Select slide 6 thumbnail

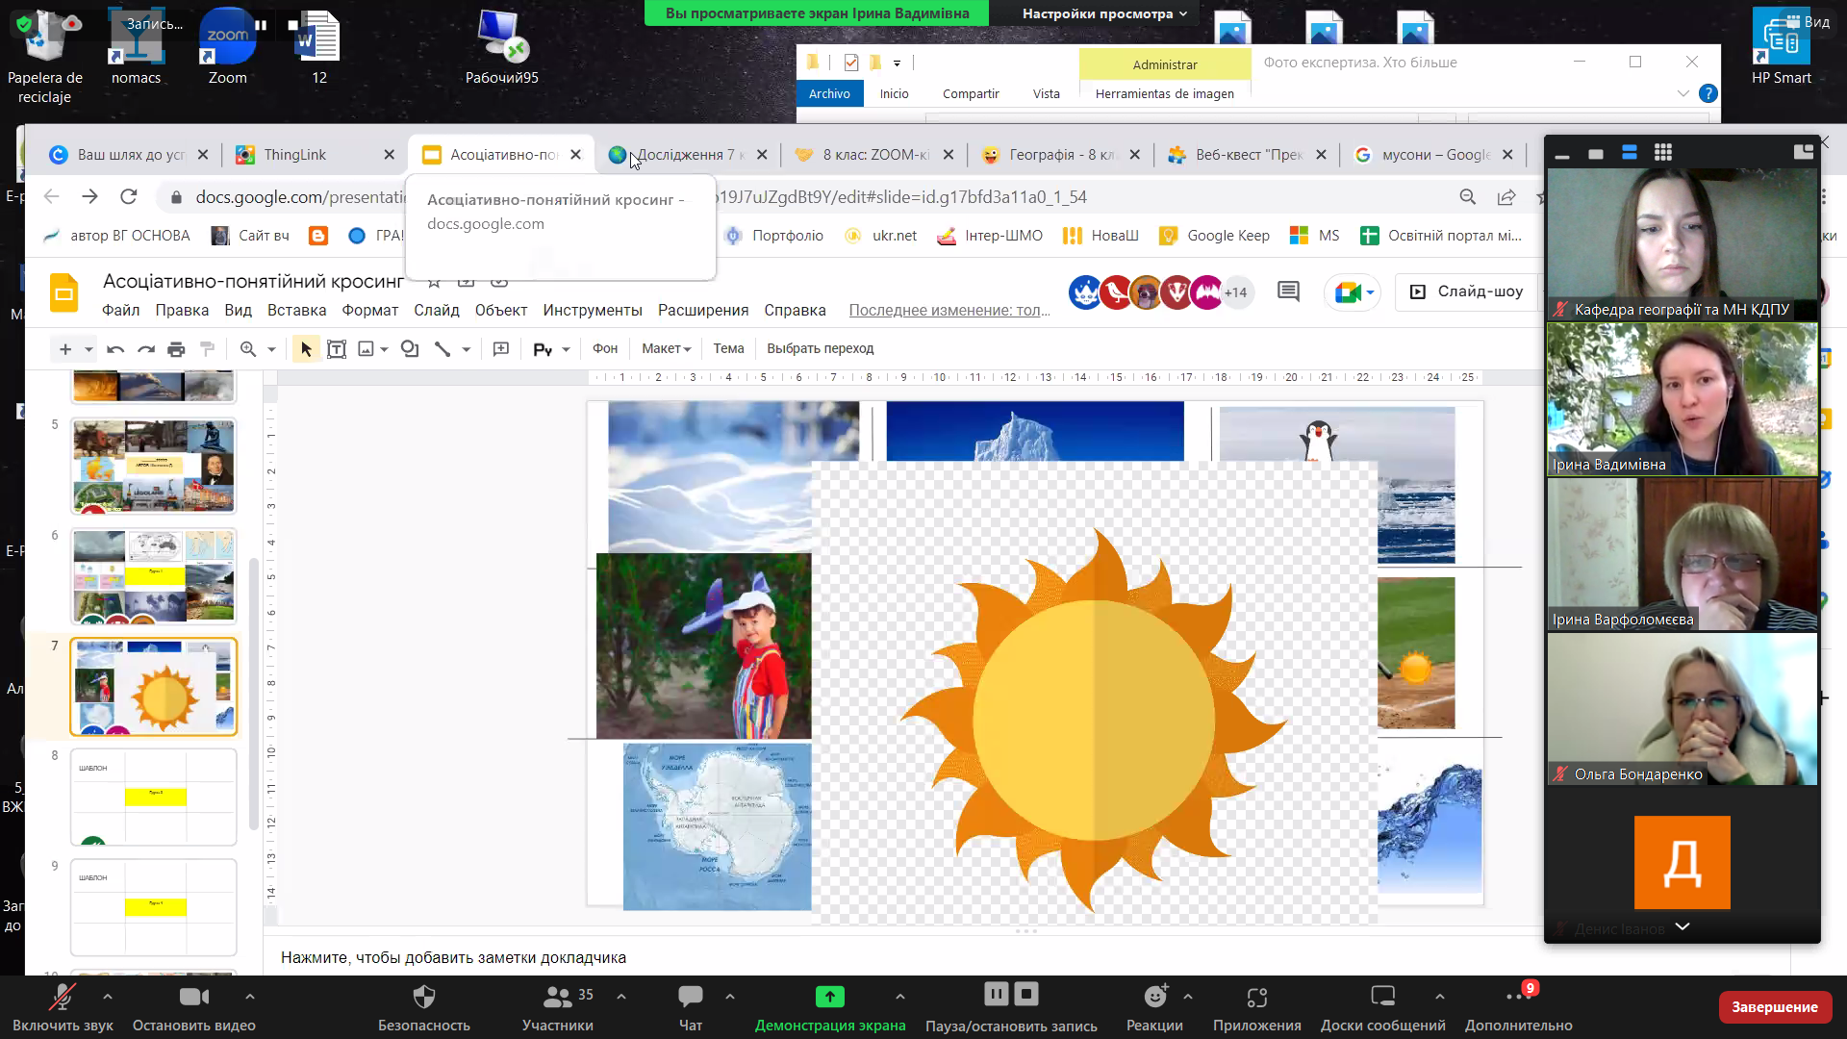pyautogui.click(x=154, y=577)
